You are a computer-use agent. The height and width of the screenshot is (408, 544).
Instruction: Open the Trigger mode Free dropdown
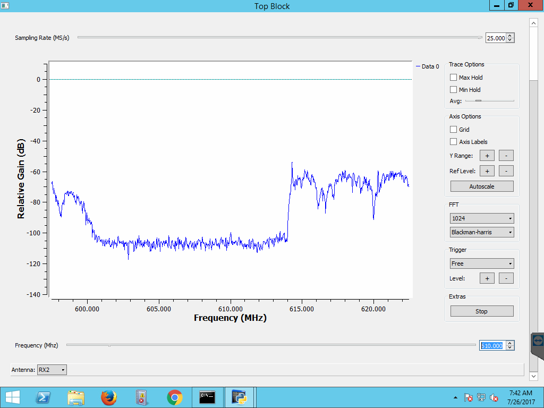click(482, 263)
